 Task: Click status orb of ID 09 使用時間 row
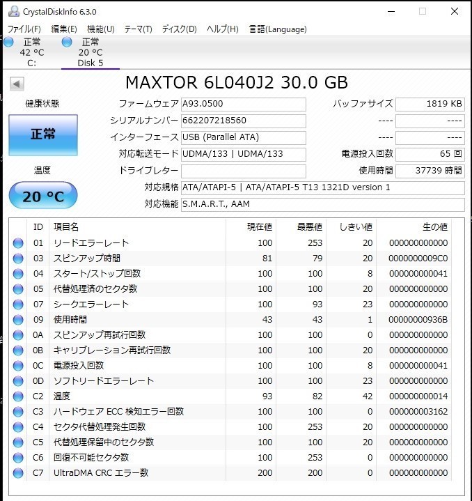click(x=18, y=320)
